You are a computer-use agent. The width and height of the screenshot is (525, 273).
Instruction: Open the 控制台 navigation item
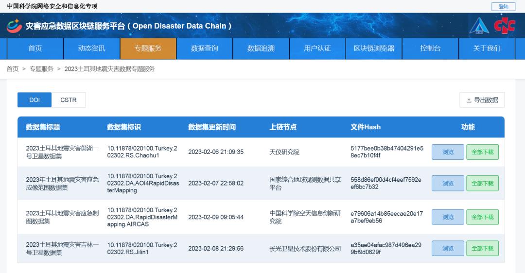[x=430, y=49]
